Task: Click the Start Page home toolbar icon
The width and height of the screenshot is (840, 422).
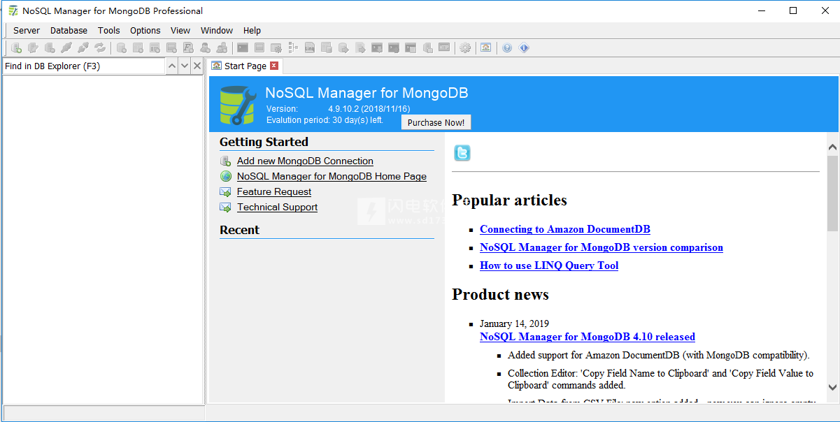Action: tap(486, 48)
